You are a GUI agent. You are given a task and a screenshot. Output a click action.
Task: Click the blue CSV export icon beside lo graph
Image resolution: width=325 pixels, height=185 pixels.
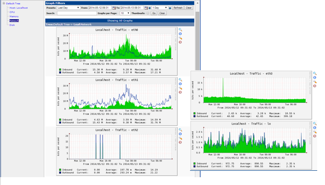(x=314, y=128)
